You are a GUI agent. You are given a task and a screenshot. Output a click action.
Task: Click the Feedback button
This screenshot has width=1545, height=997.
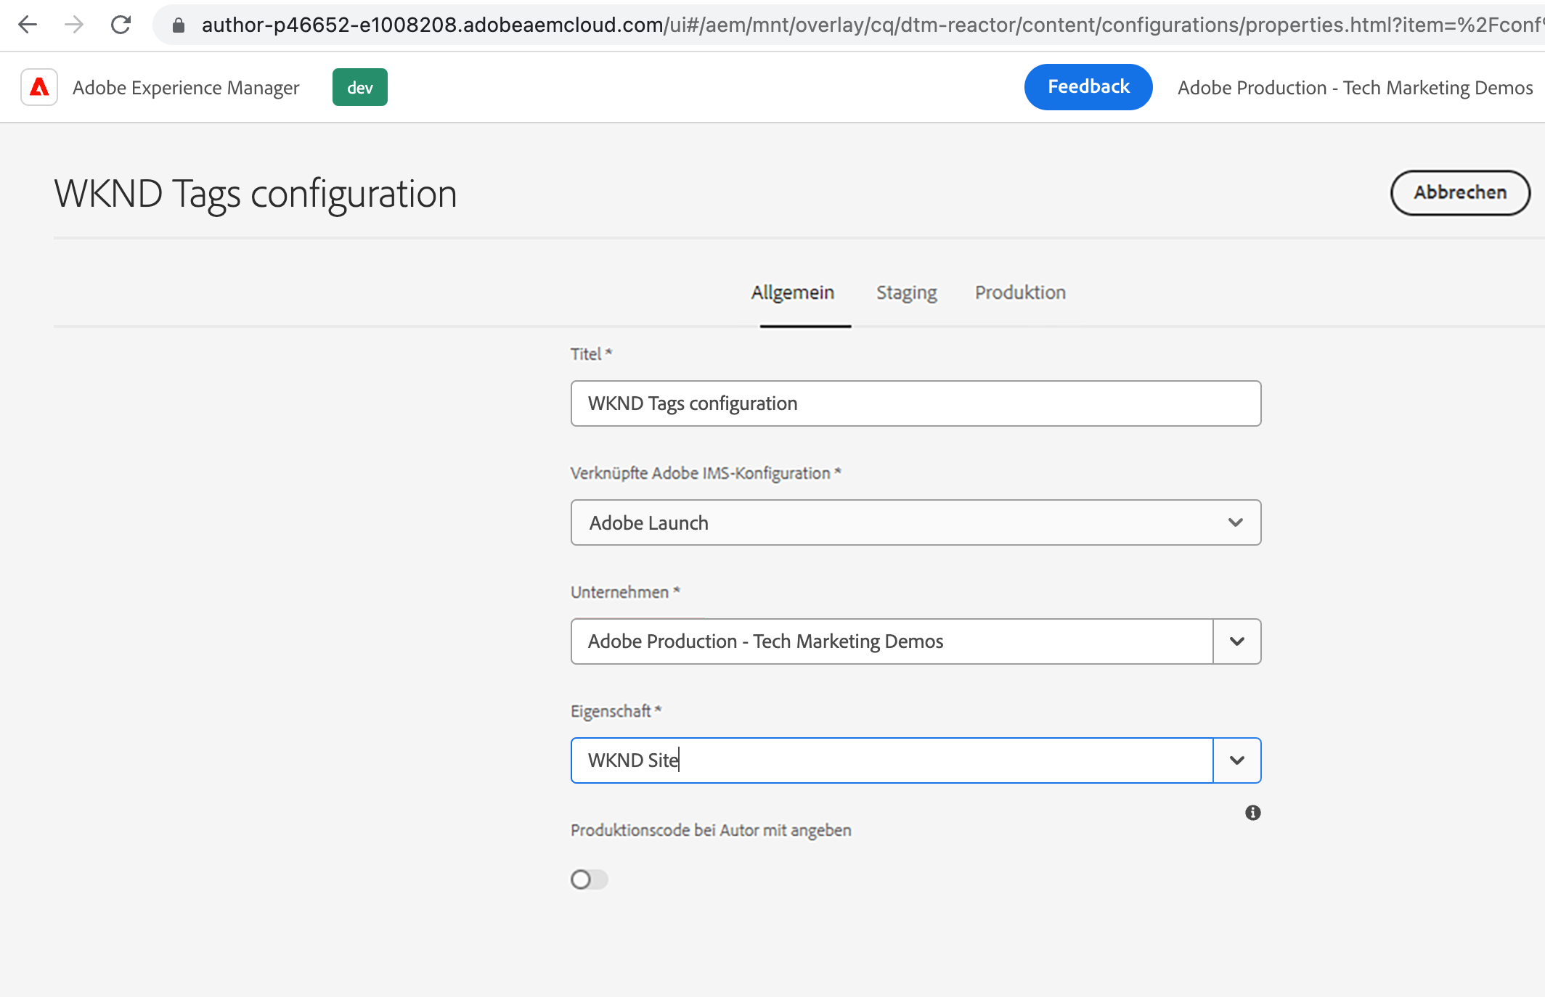pos(1088,87)
